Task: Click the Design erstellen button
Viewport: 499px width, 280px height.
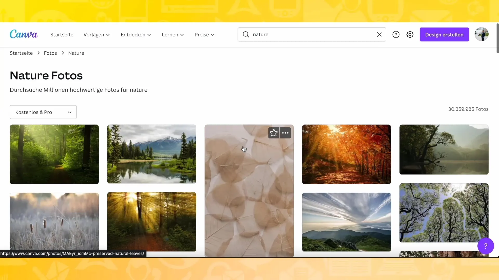Action: pos(444,34)
